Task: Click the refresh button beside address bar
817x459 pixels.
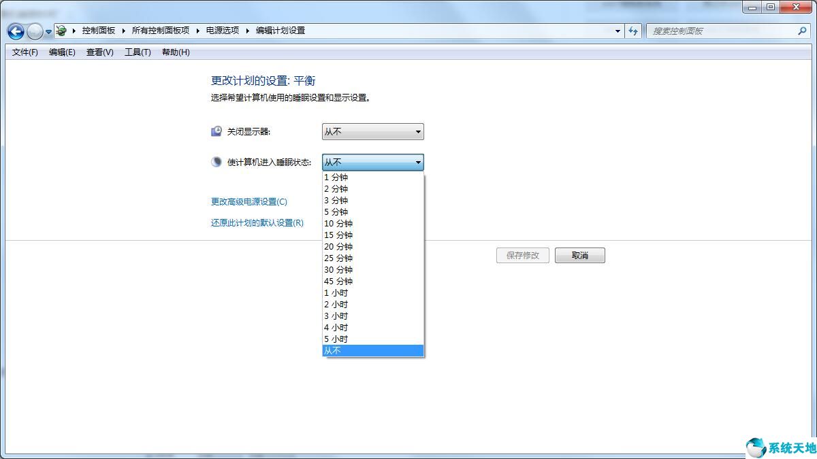Action: coord(633,31)
